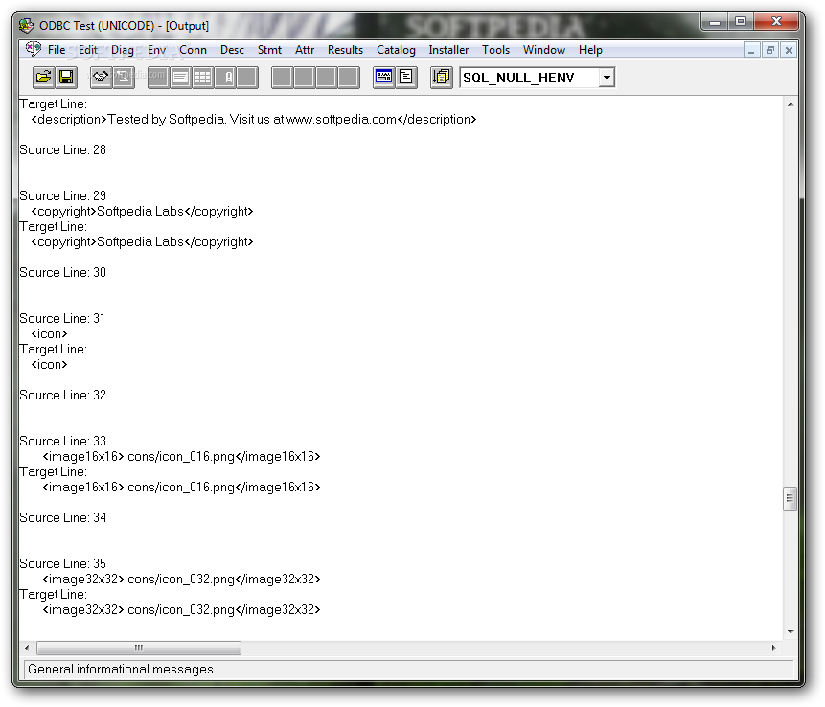Click the horizontal scrollbar right arrow

(x=773, y=648)
